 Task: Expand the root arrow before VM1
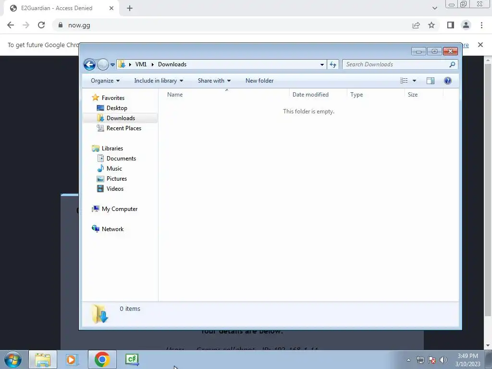pos(130,64)
